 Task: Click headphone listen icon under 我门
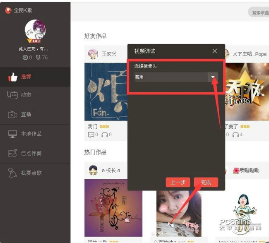click(x=104, y=135)
